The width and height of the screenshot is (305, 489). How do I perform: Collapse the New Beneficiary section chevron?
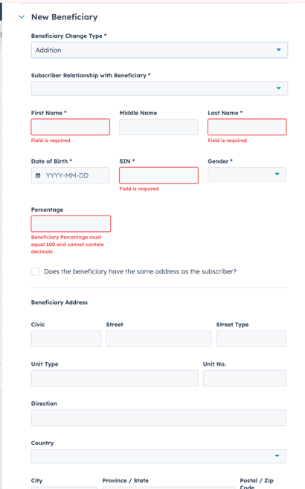[x=22, y=17]
